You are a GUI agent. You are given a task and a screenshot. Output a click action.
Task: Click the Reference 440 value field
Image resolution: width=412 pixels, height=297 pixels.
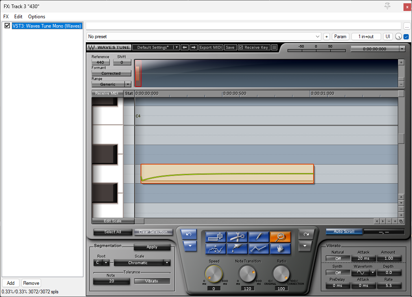[100, 62]
